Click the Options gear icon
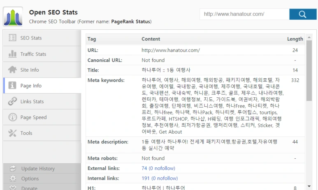Viewport: 318px width, 190px height. (x=13, y=178)
